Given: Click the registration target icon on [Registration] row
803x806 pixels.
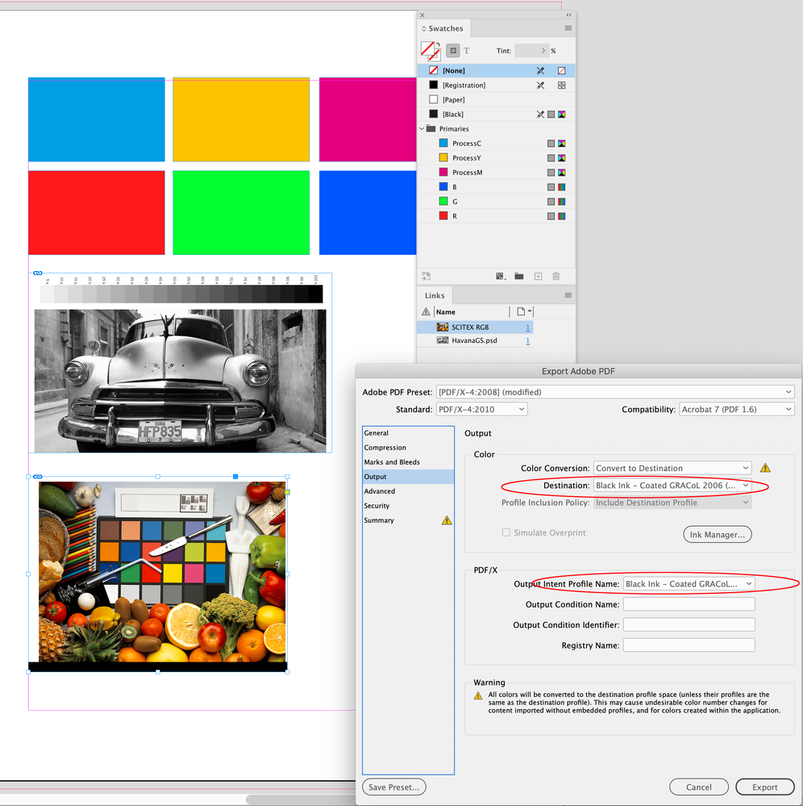Looking at the screenshot, I should pos(561,86).
